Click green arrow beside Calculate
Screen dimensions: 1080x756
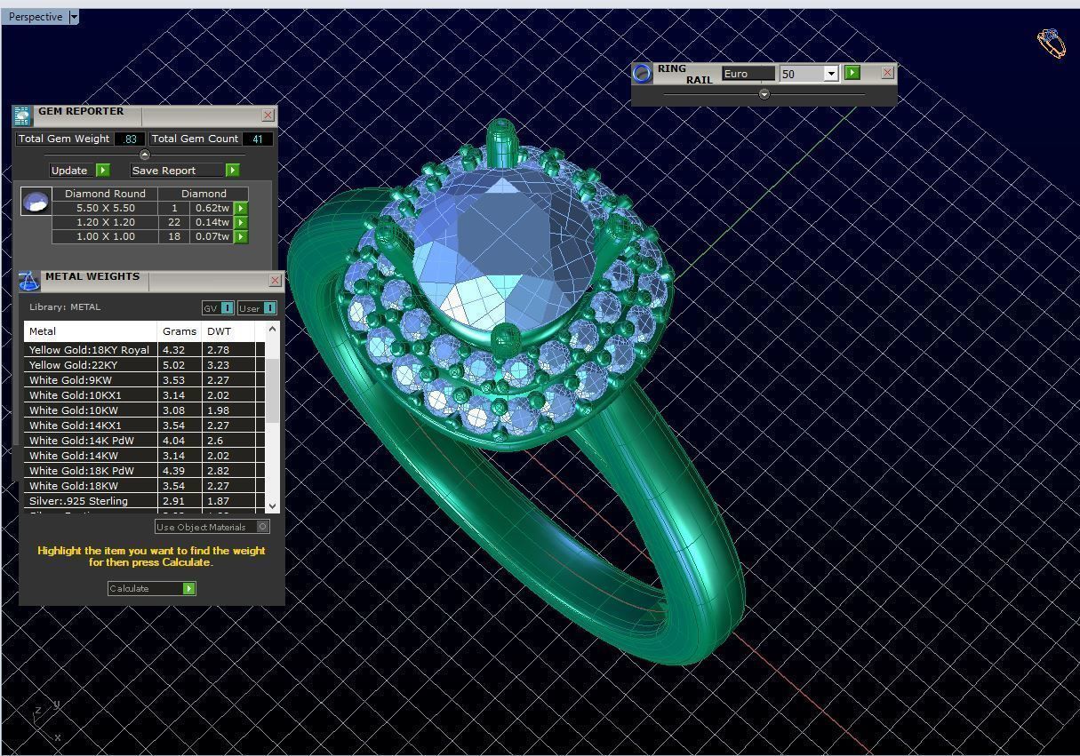point(188,588)
